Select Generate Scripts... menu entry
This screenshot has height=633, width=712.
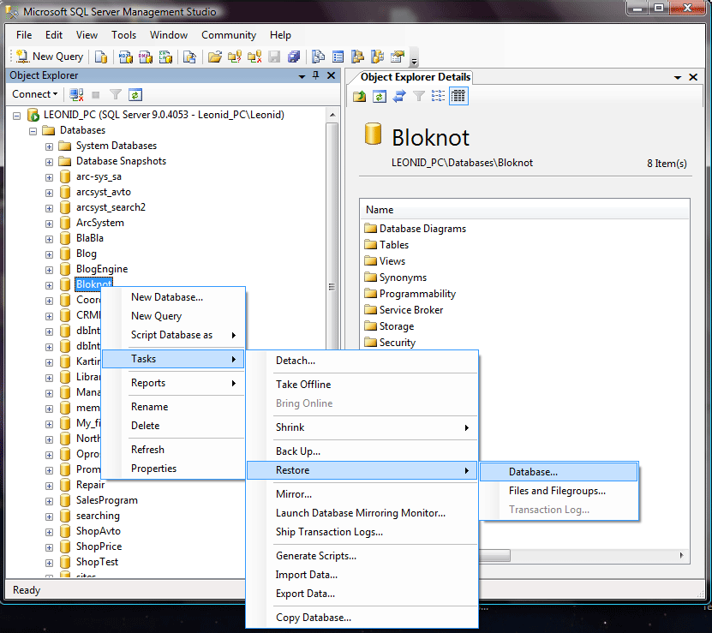(362, 556)
